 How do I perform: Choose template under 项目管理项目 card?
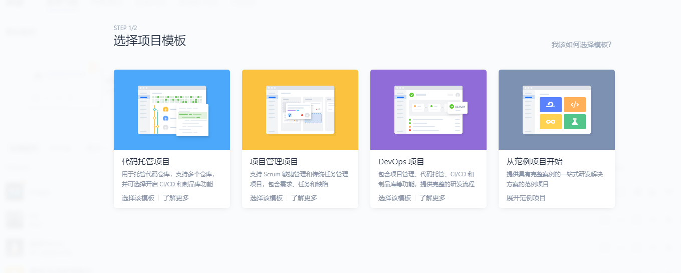coord(267,198)
